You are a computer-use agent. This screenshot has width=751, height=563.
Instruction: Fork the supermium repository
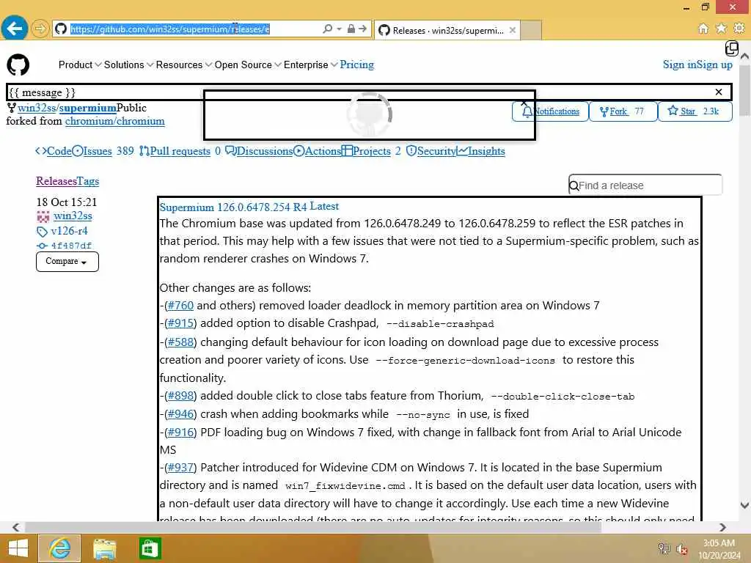point(623,111)
